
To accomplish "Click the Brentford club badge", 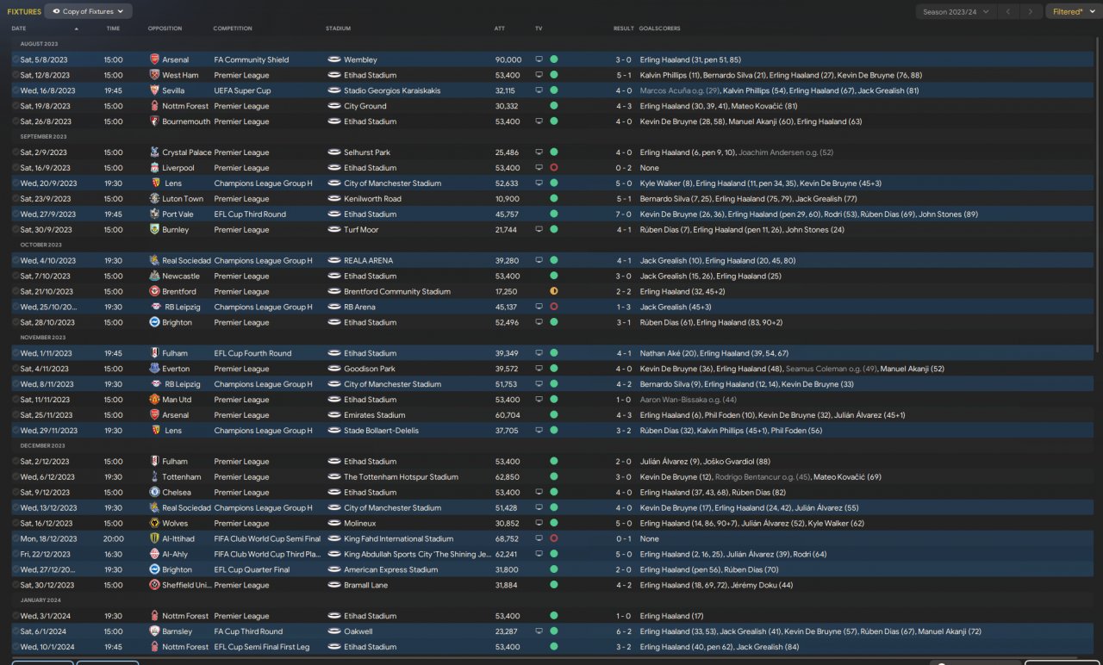I will pyautogui.click(x=154, y=292).
